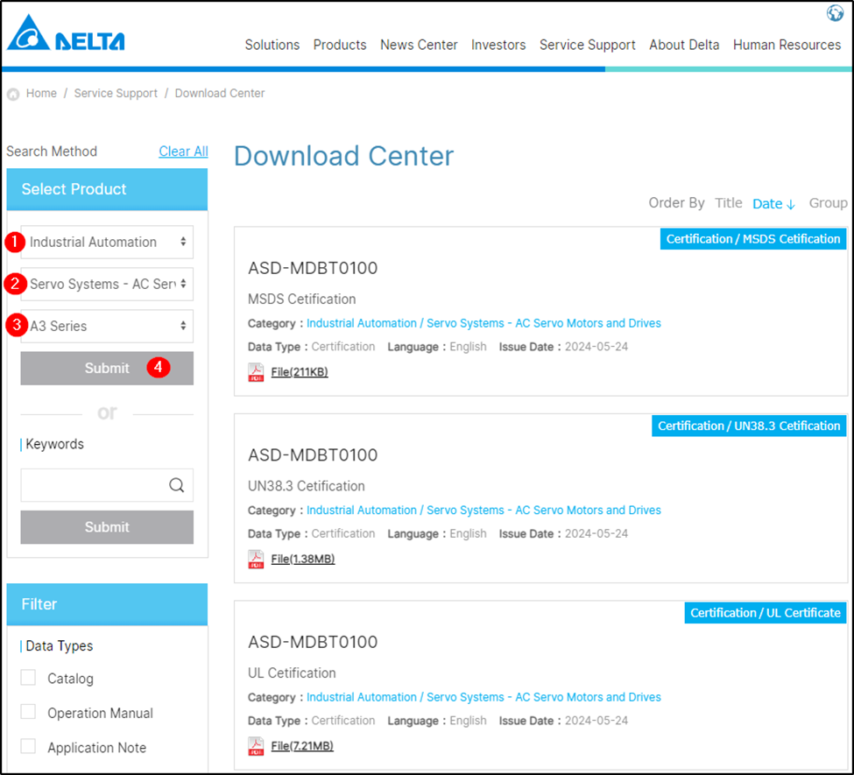This screenshot has width=854, height=775.
Task: Click the magnifier icon in Keywords field
Action: click(x=176, y=485)
